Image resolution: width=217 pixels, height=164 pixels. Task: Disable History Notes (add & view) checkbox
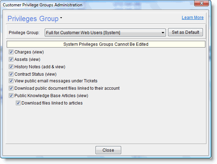pos(11,67)
